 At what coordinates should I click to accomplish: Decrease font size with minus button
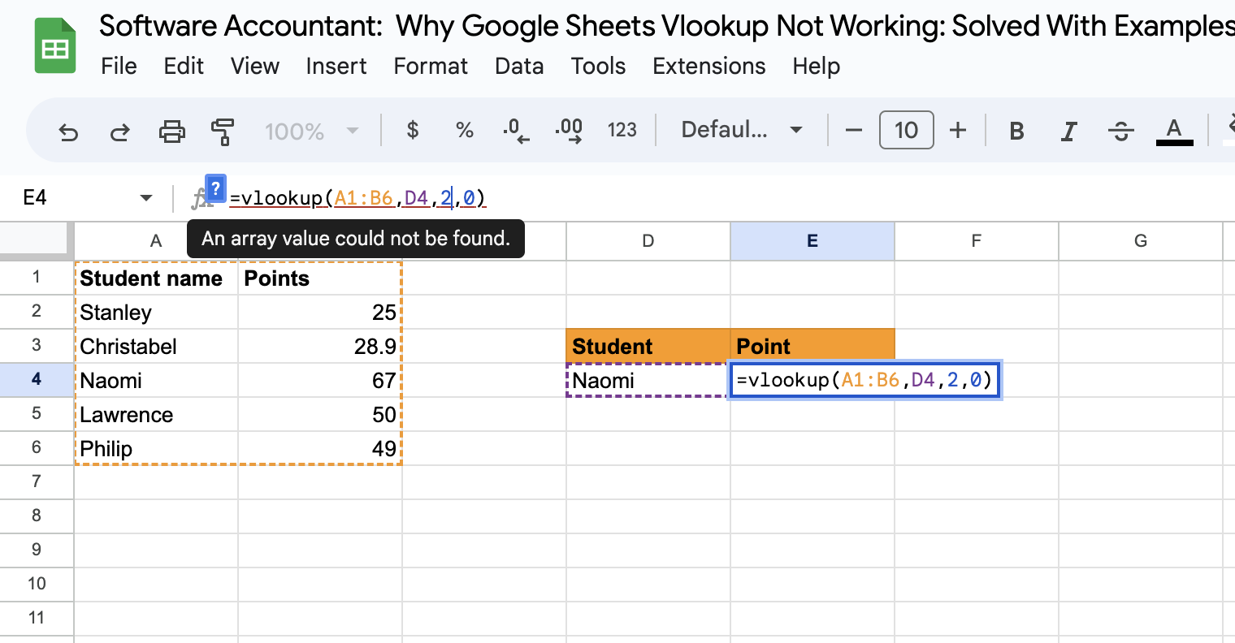tap(853, 130)
